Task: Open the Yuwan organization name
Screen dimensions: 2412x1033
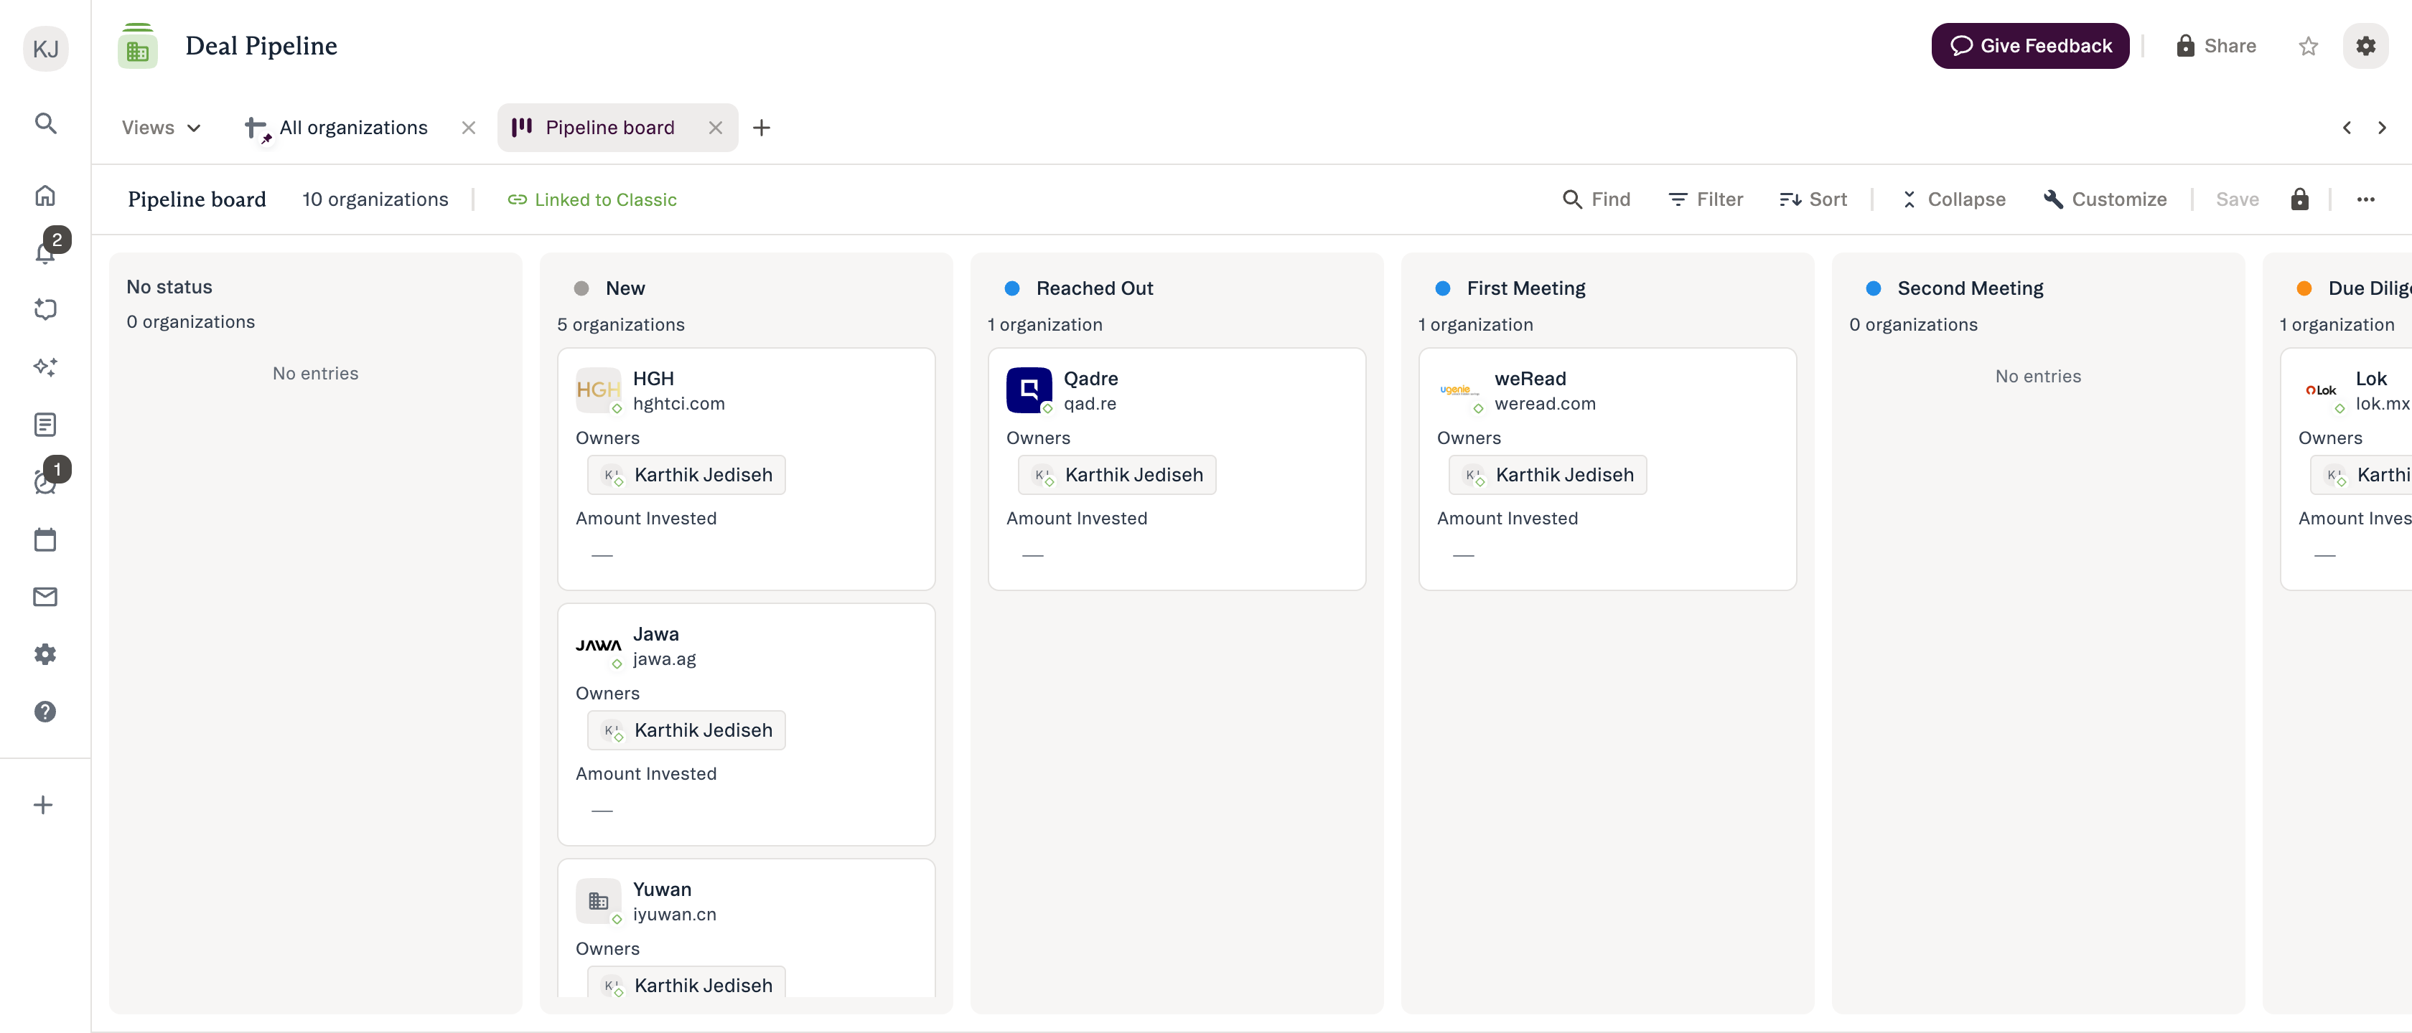Action: 661,890
